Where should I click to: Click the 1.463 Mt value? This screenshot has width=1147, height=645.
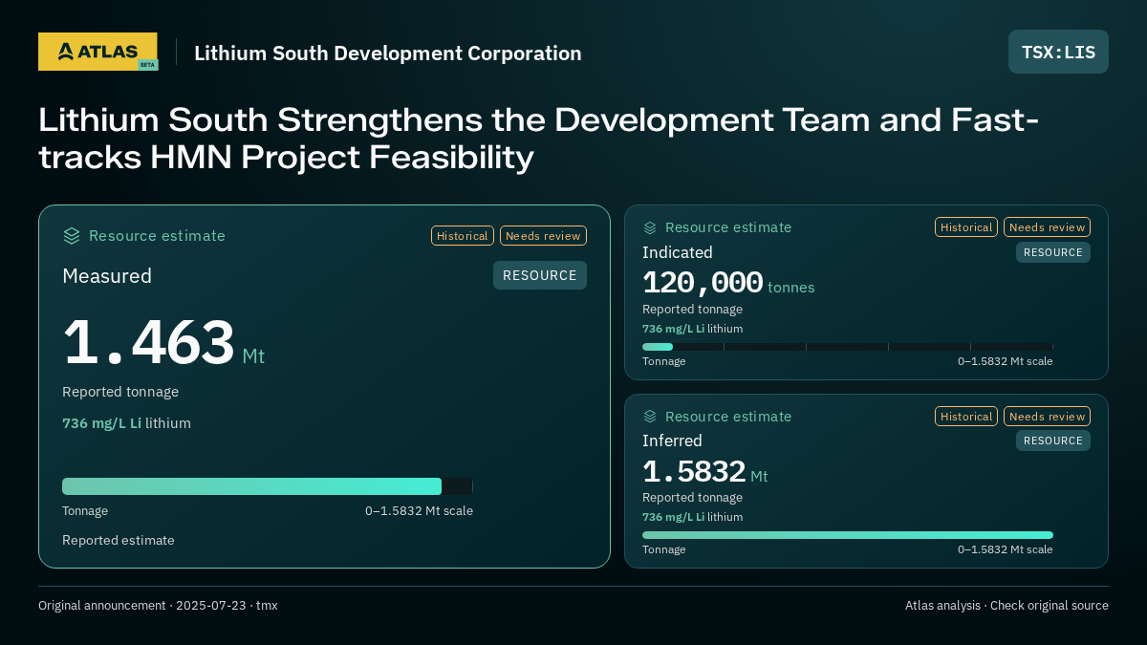click(163, 343)
